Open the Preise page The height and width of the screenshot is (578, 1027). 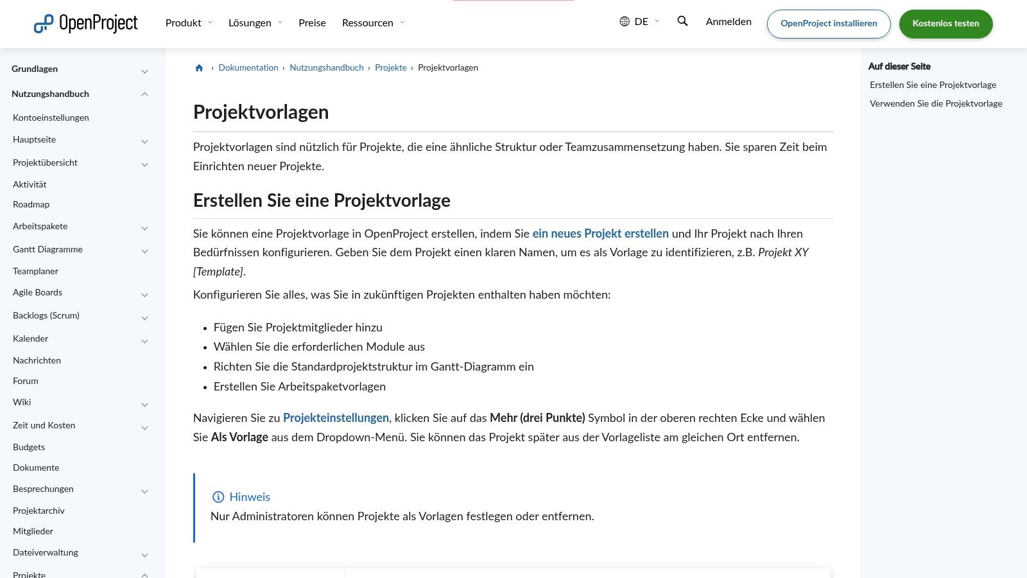[x=312, y=22]
